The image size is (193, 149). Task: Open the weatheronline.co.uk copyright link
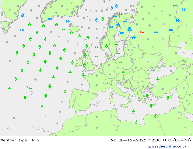pyautogui.click(x=167, y=146)
